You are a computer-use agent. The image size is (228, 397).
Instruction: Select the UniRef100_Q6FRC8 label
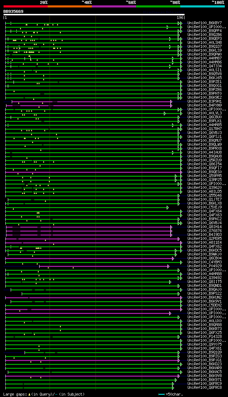[x=205, y=388]
